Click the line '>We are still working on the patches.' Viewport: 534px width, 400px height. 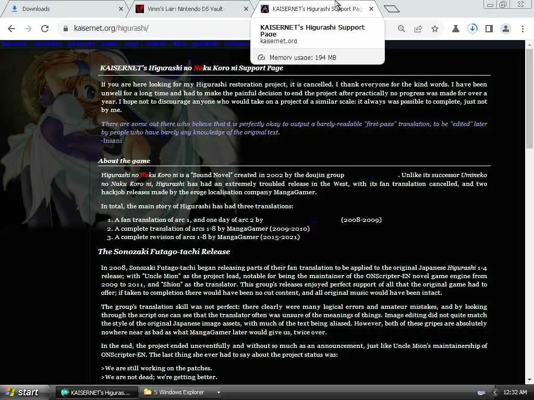point(156,368)
